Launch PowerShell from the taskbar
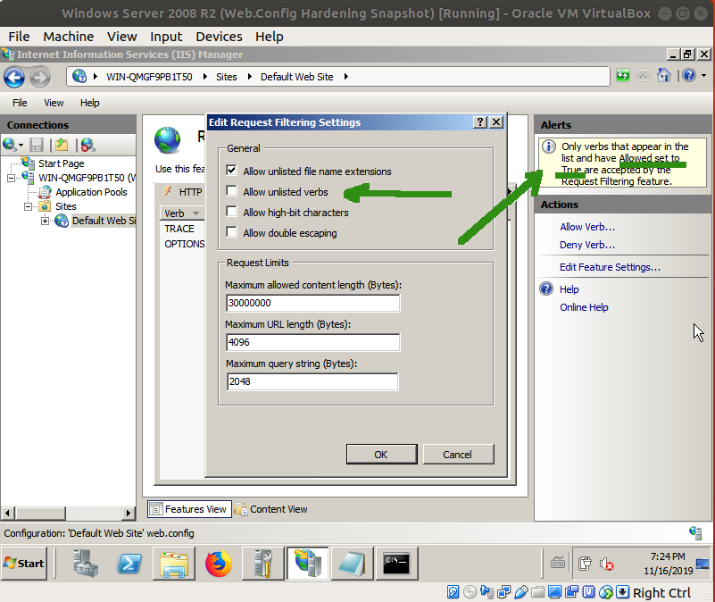Image resolution: width=715 pixels, height=602 pixels. [129, 564]
